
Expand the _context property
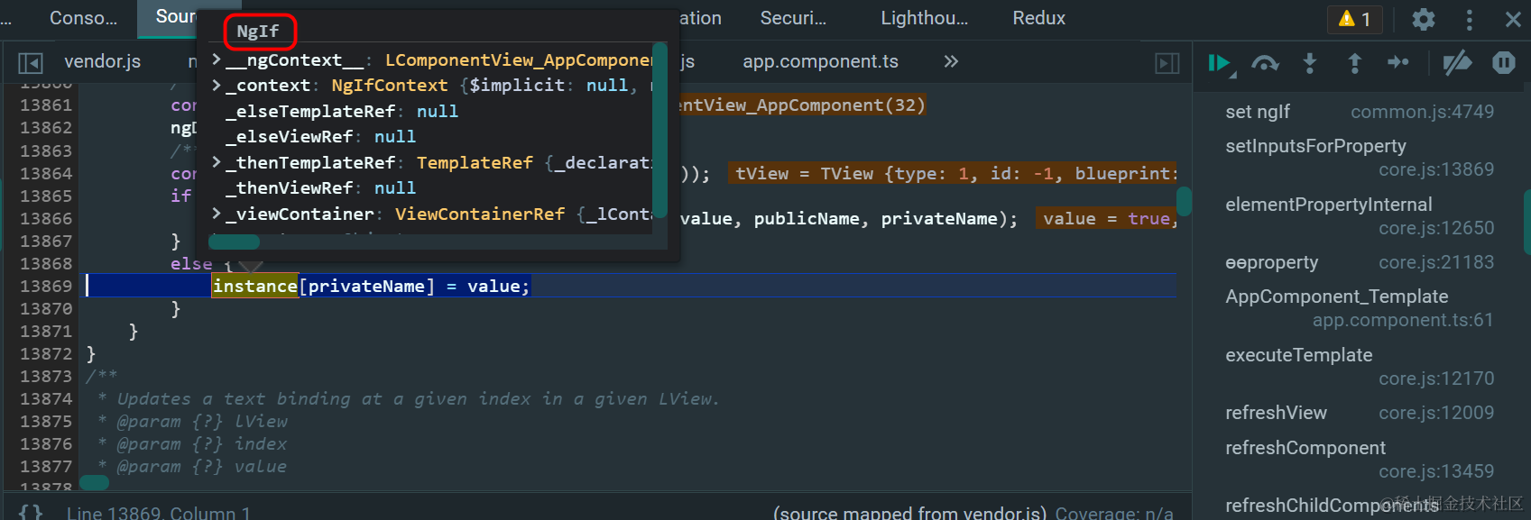click(x=217, y=85)
